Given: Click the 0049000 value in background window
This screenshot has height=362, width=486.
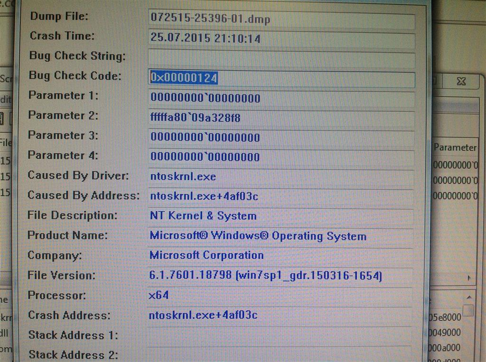Looking at the screenshot, I should point(444,333).
